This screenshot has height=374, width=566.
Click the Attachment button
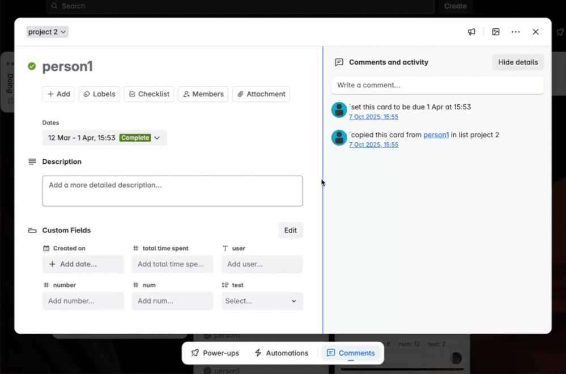[261, 94]
